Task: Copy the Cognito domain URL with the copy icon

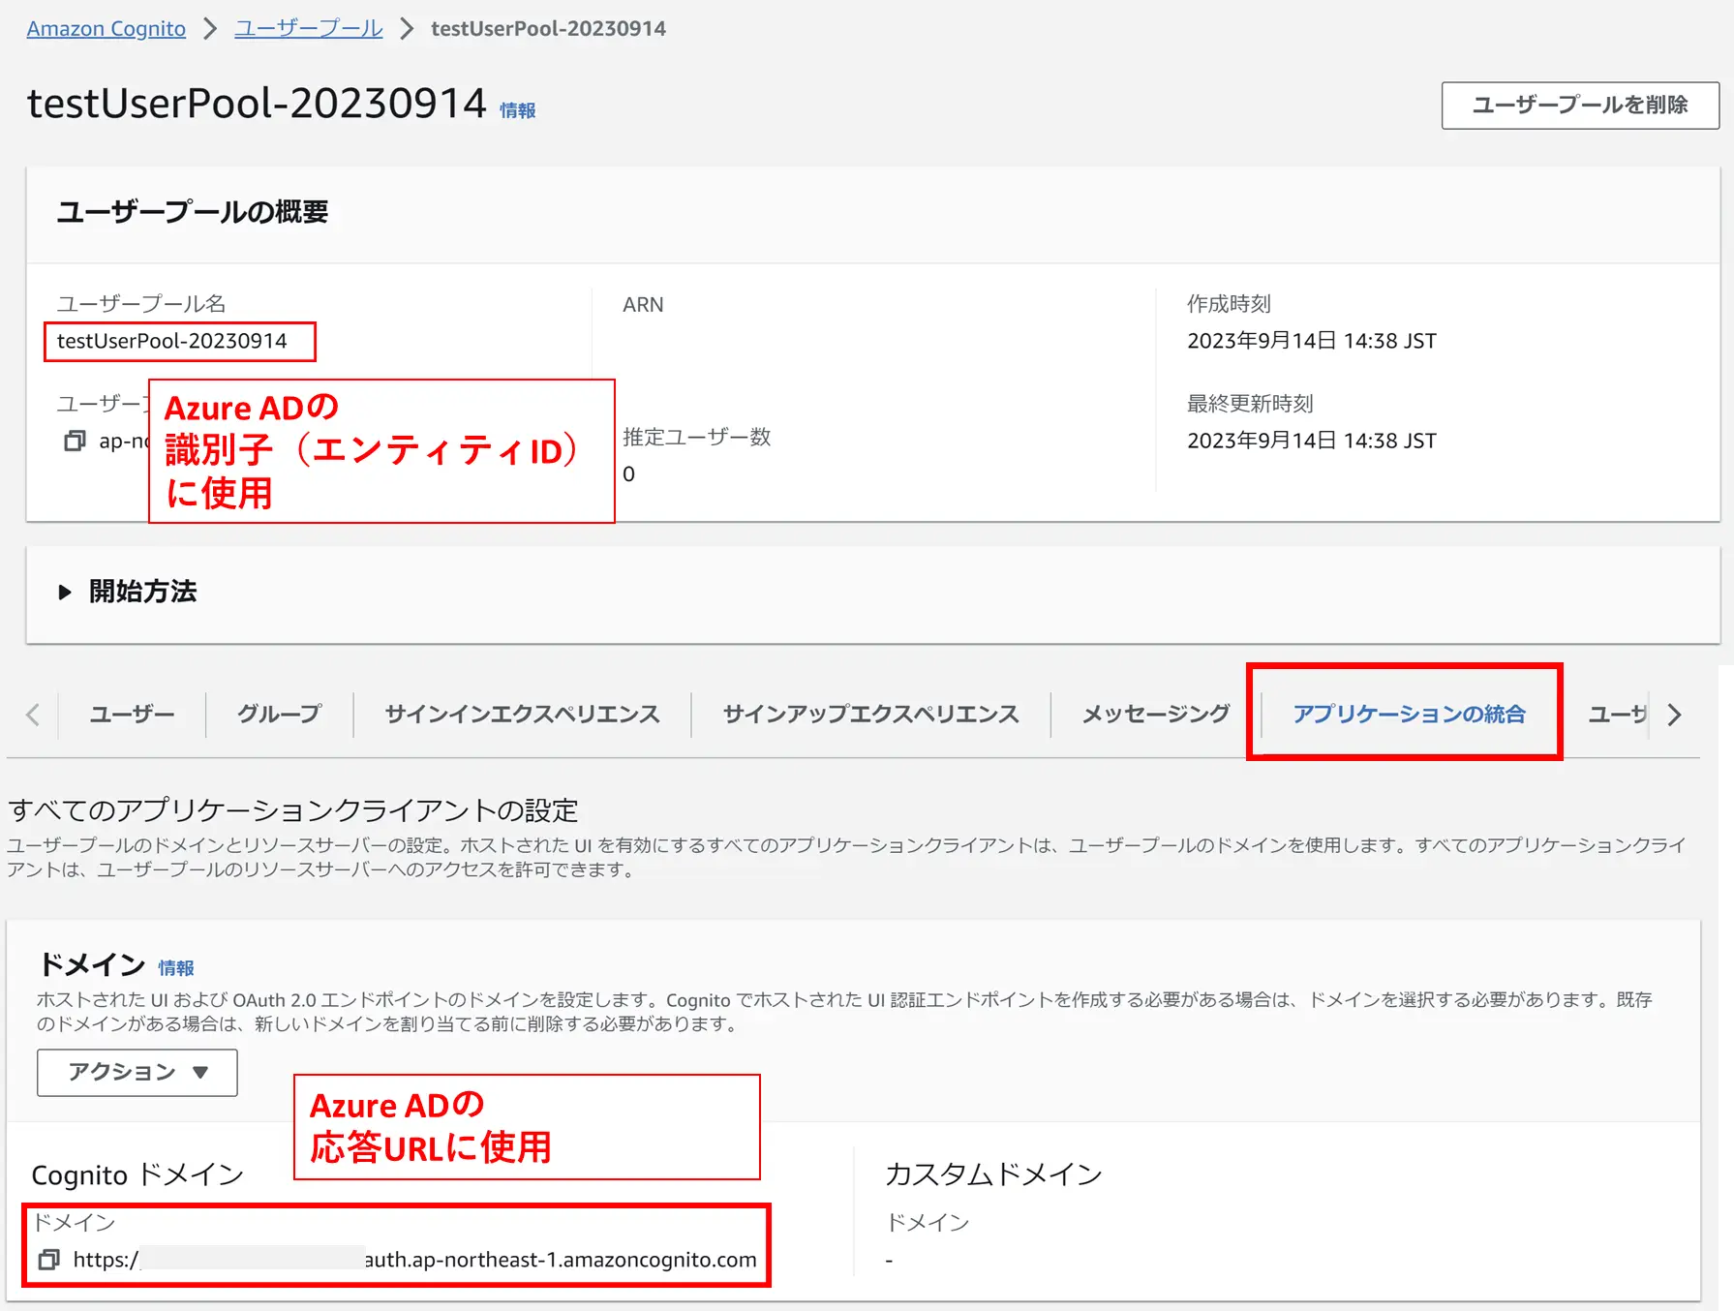Action: (48, 1260)
